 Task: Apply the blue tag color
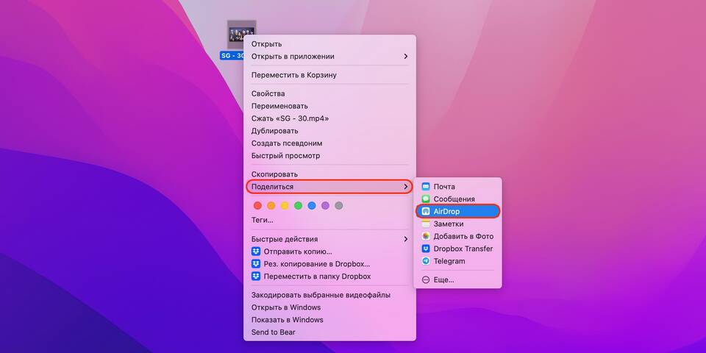[312, 206]
